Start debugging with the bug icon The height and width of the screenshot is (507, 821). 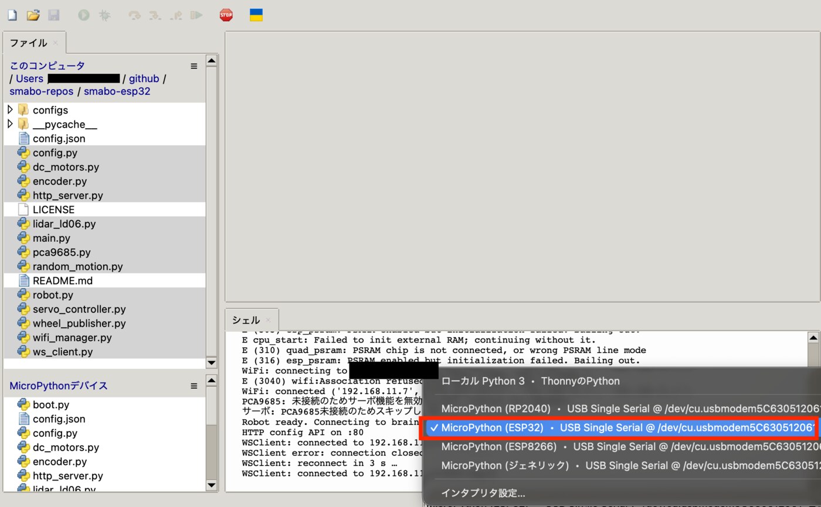click(x=104, y=15)
